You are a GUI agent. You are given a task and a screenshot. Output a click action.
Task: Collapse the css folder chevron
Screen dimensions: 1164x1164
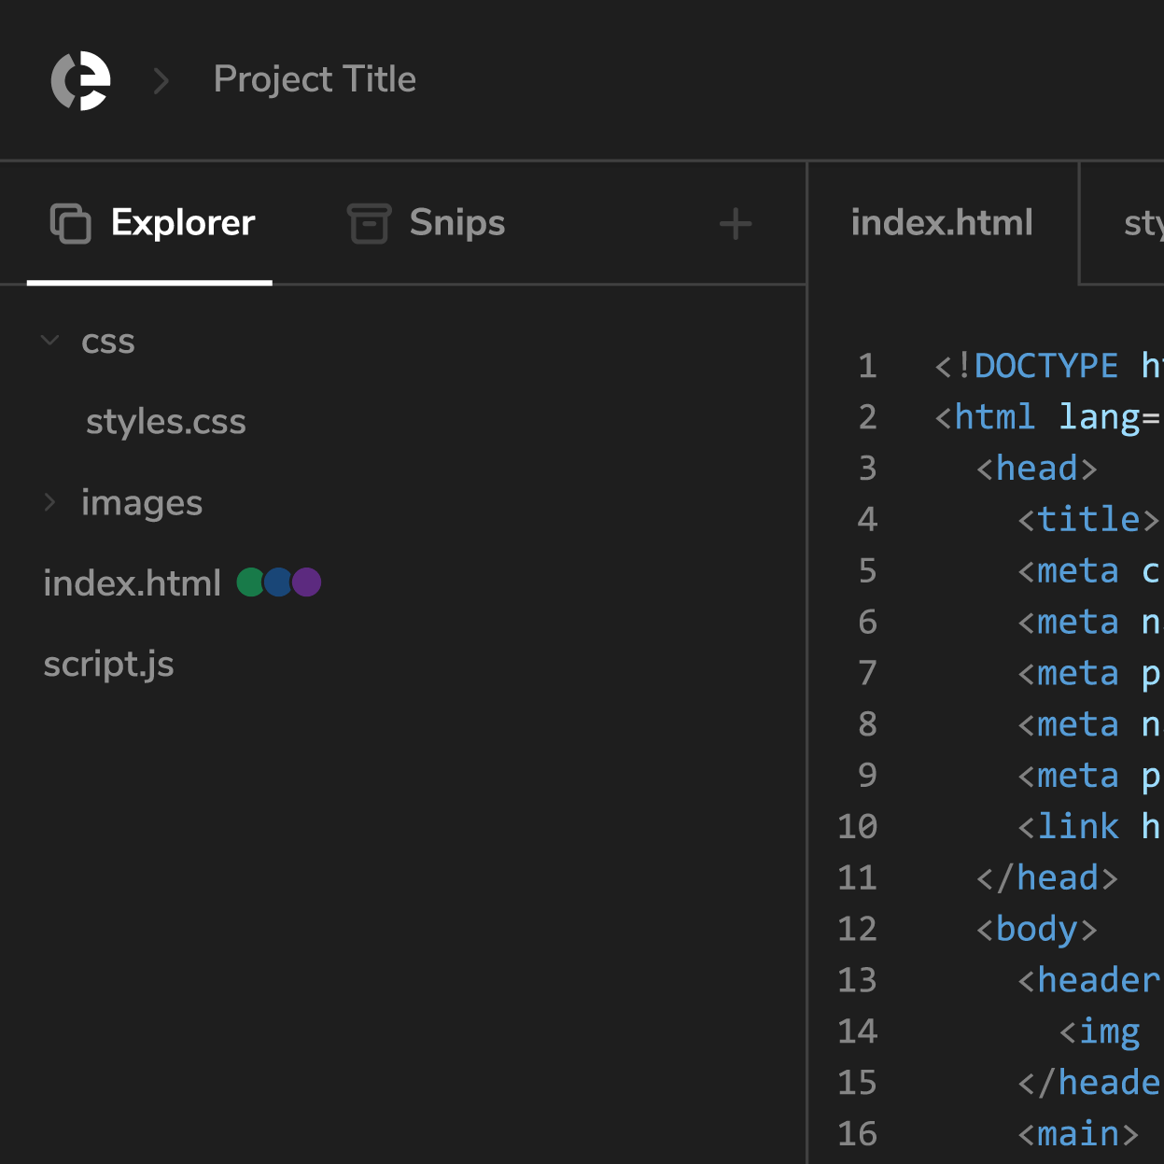pos(49,341)
